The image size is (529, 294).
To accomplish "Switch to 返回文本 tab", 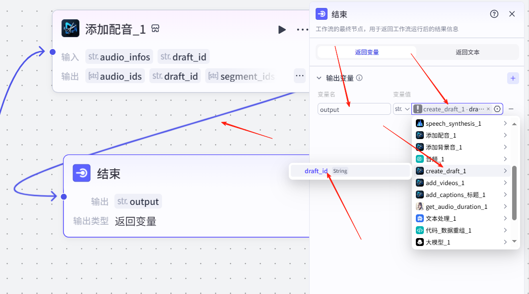I will 467,52.
